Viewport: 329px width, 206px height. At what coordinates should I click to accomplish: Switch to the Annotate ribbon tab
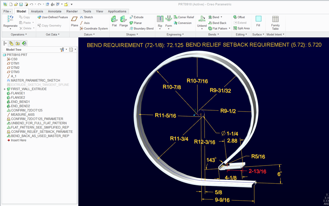55,11
